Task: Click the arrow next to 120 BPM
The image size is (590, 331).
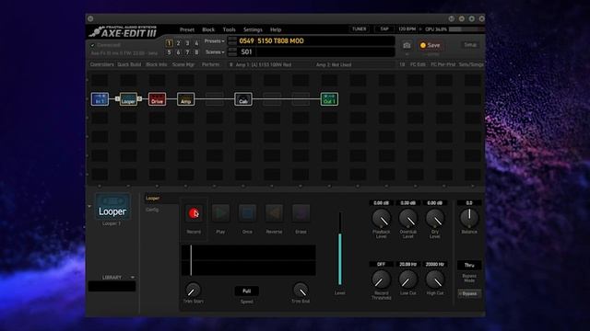Action: pos(420,29)
